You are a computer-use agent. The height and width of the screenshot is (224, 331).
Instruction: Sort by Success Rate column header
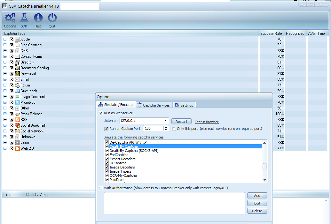(271, 33)
